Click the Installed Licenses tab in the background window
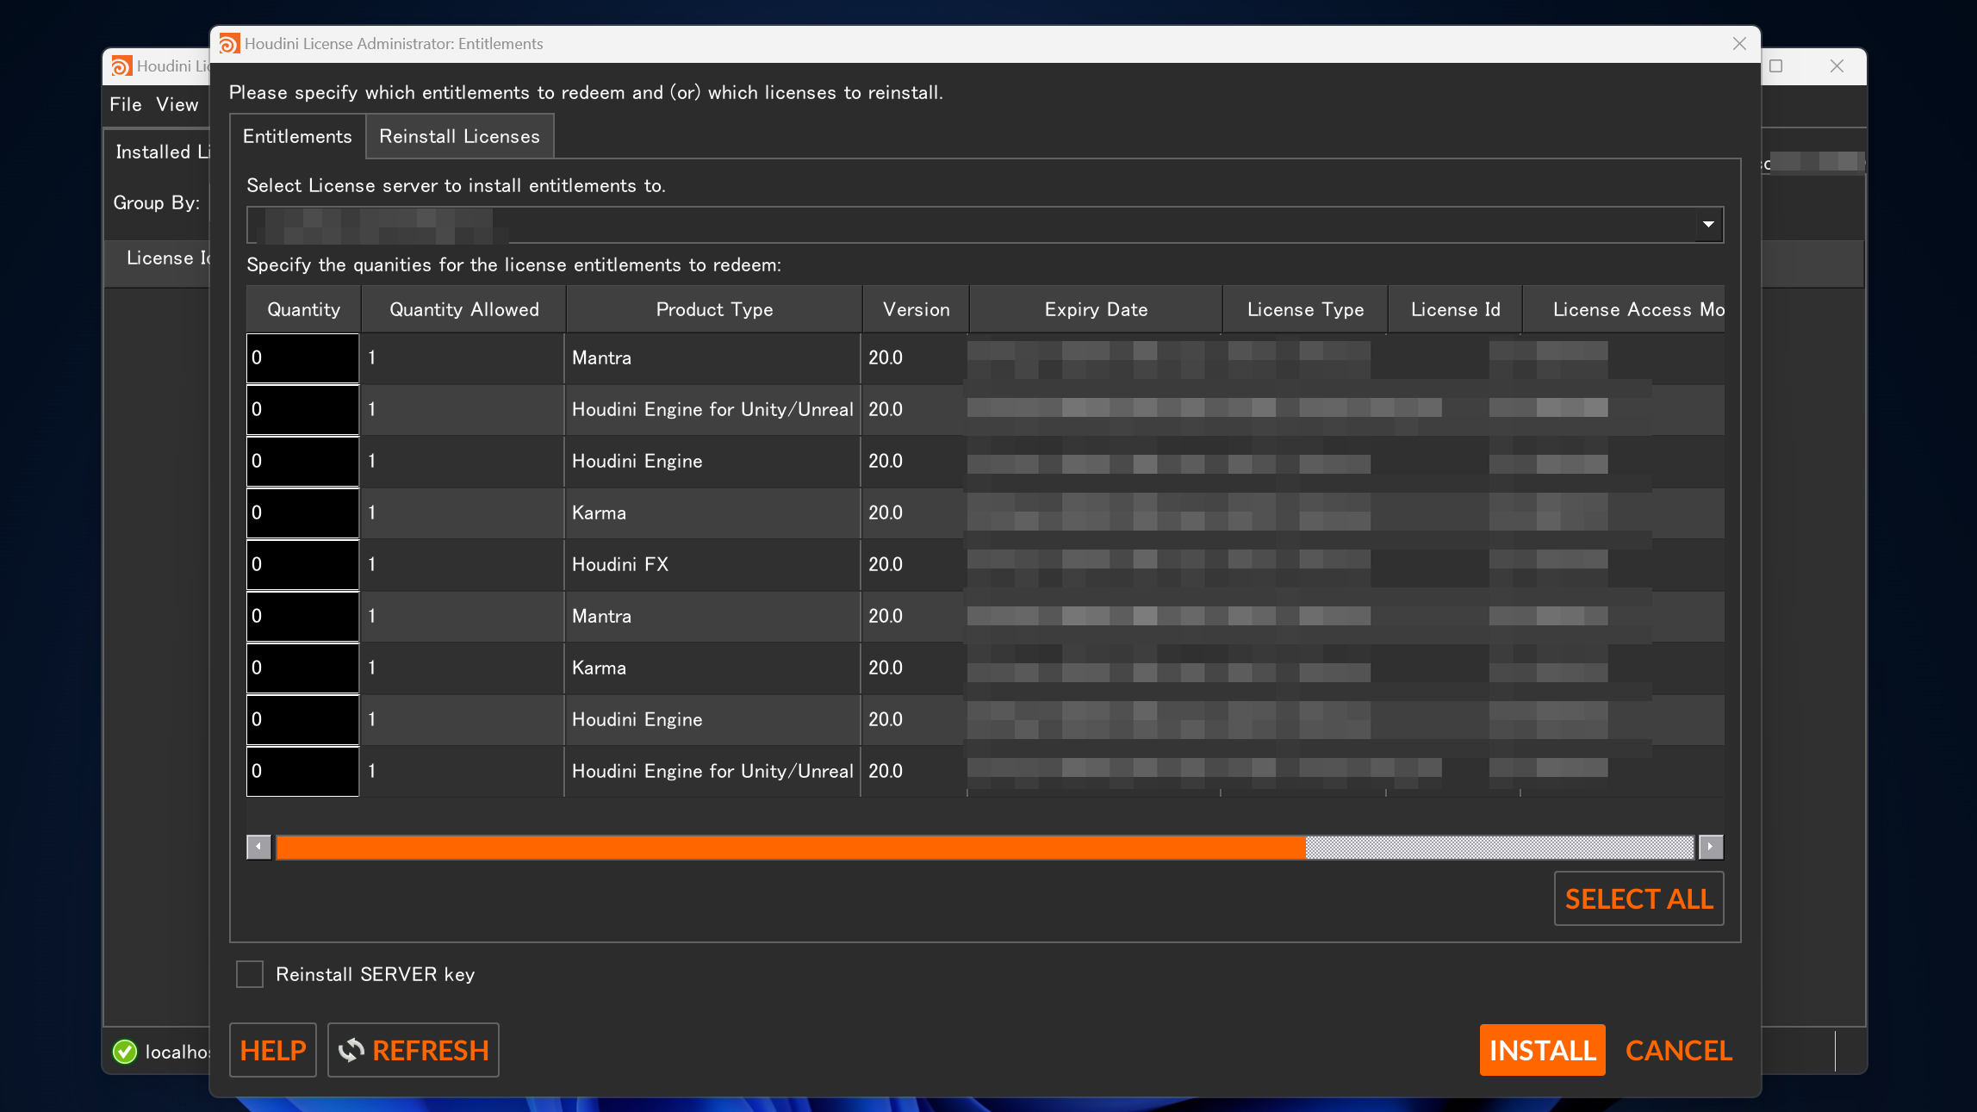This screenshot has height=1112, width=1977. pos(162,152)
